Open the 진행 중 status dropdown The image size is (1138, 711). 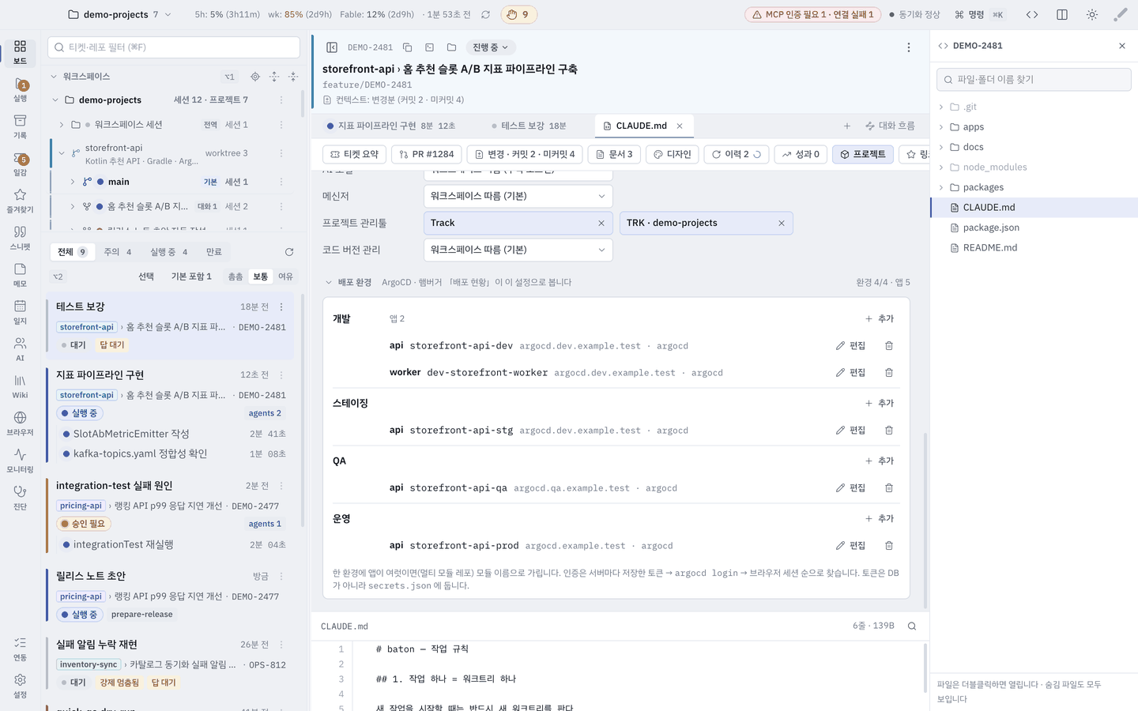pos(491,47)
